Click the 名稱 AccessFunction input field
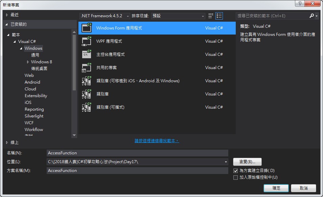 click(137, 153)
